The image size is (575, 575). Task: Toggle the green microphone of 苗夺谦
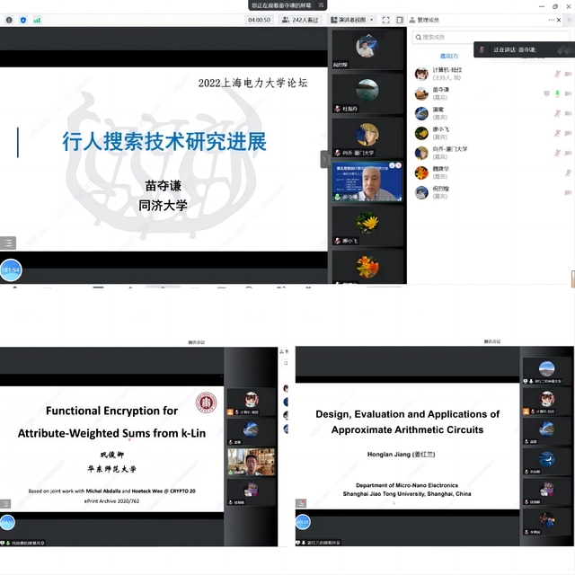coord(557,93)
